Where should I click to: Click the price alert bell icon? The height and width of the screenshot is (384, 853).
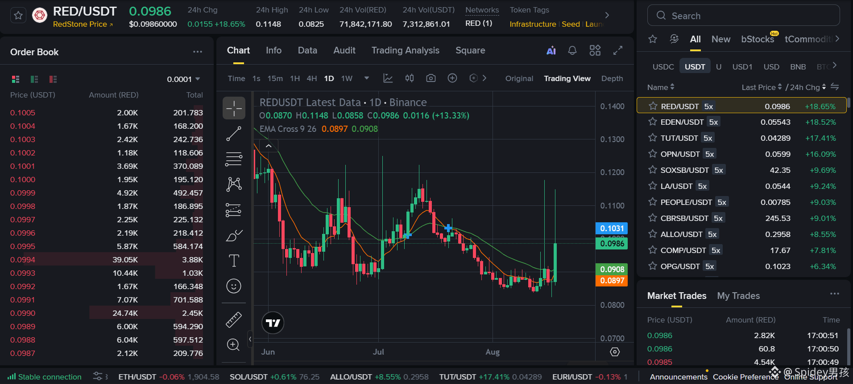(572, 50)
